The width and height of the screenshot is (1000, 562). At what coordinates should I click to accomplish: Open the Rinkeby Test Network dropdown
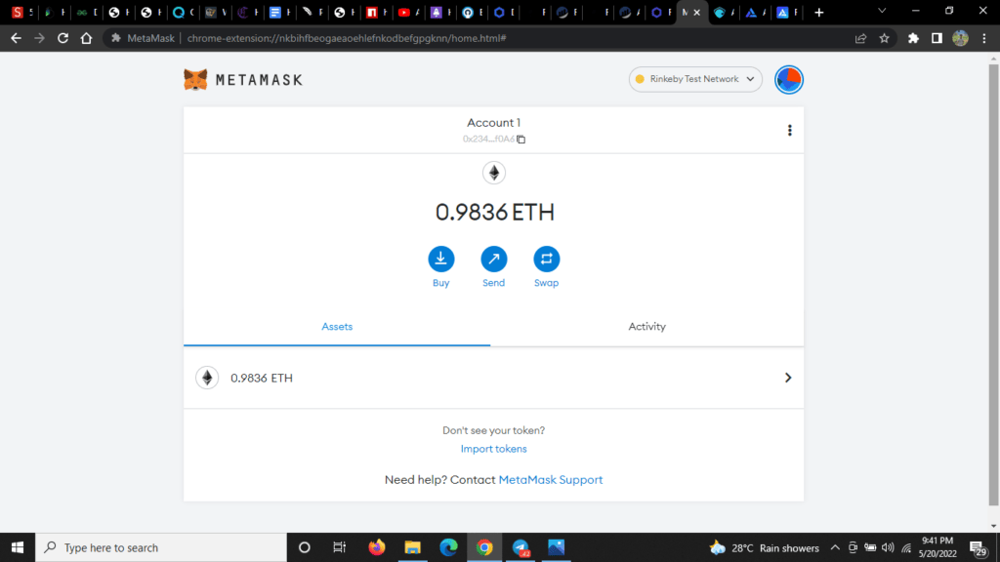[695, 79]
